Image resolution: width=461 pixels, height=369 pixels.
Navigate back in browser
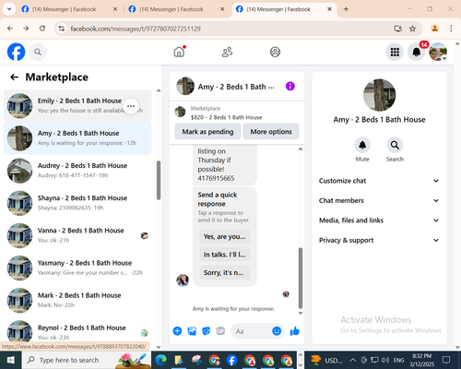click(x=10, y=29)
